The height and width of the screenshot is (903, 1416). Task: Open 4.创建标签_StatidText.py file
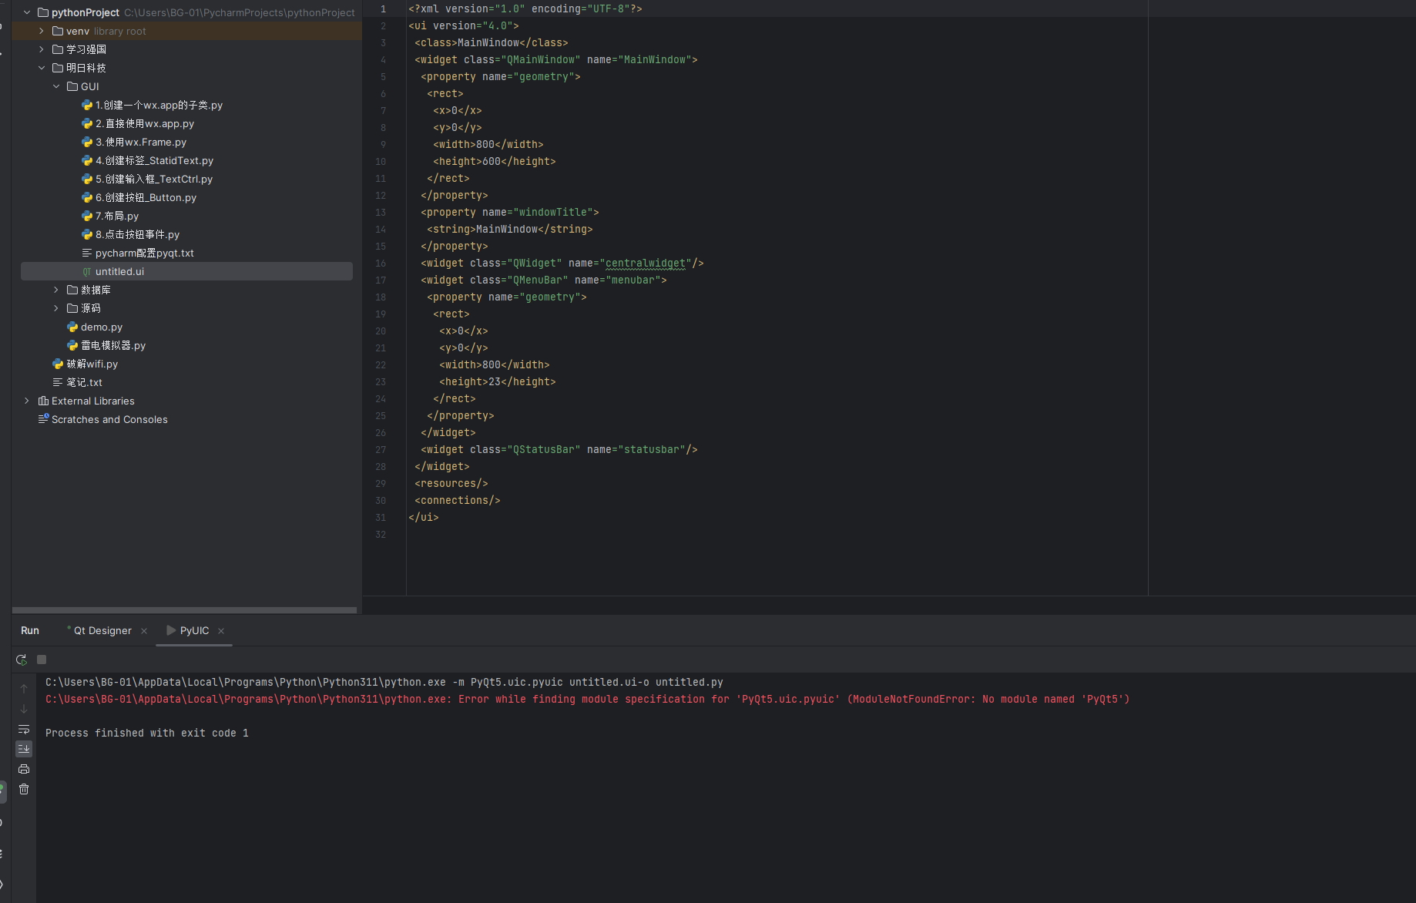(154, 160)
